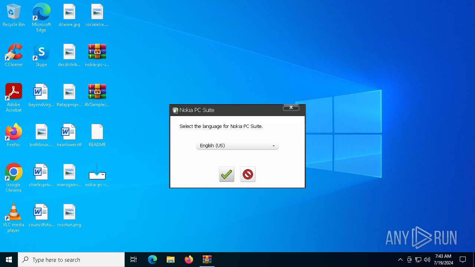The height and width of the screenshot is (267, 475).
Task: Open Task View from the taskbar
Action: pyautogui.click(x=134, y=260)
